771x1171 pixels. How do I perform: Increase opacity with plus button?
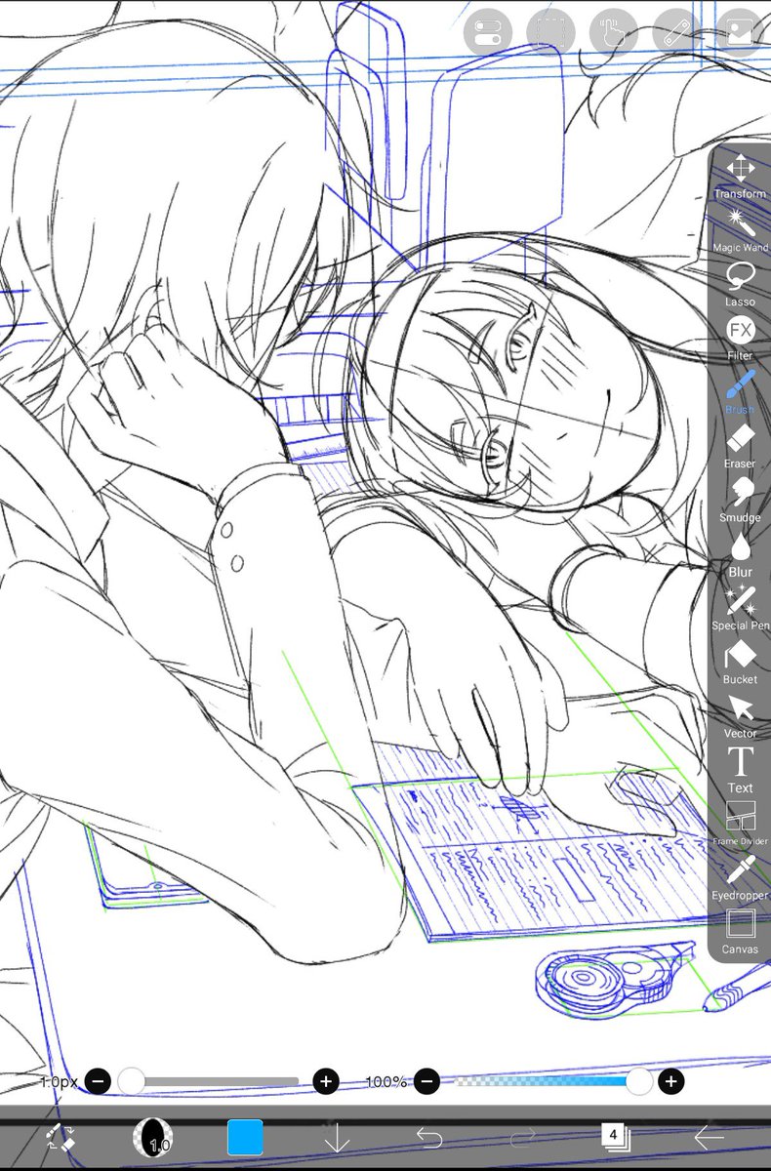point(670,1081)
